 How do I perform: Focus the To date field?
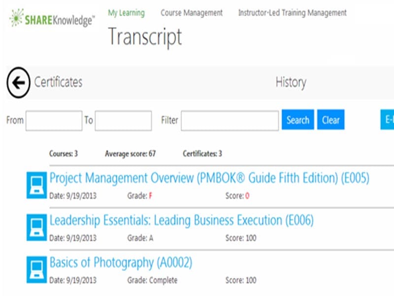click(123, 120)
